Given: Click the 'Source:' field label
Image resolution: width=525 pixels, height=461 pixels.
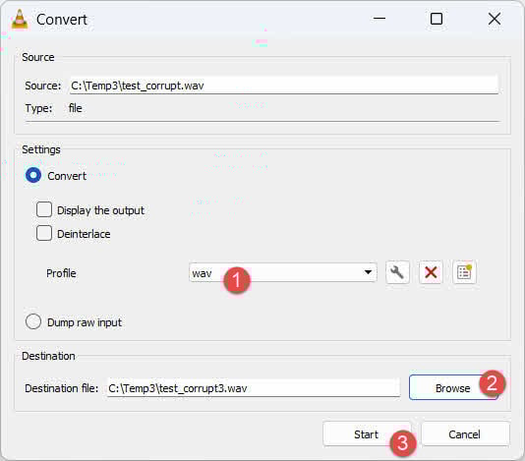Looking at the screenshot, I should (x=43, y=86).
